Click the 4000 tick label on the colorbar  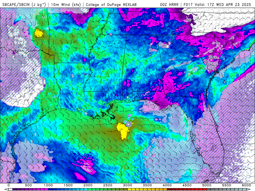click(x=167, y=185)
